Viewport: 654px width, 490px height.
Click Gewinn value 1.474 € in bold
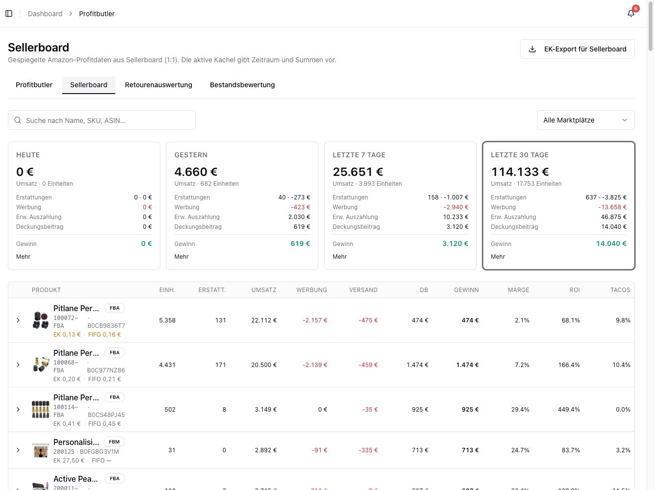pyautogui.click(x=467, y=365)
